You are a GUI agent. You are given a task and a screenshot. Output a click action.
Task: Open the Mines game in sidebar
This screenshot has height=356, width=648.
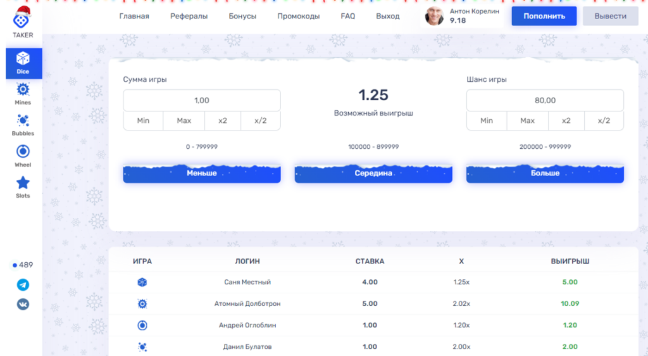pyautogui.click(x=23, y=94)
